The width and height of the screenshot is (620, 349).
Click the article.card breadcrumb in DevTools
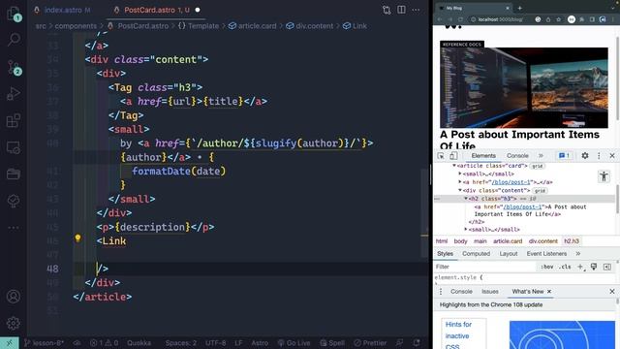coord(508,241)
